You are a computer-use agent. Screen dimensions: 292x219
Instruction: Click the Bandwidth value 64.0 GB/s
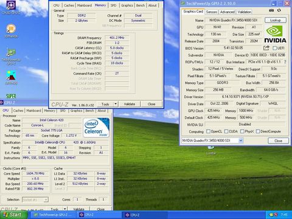pyautogui.click(x=271, y=89)
